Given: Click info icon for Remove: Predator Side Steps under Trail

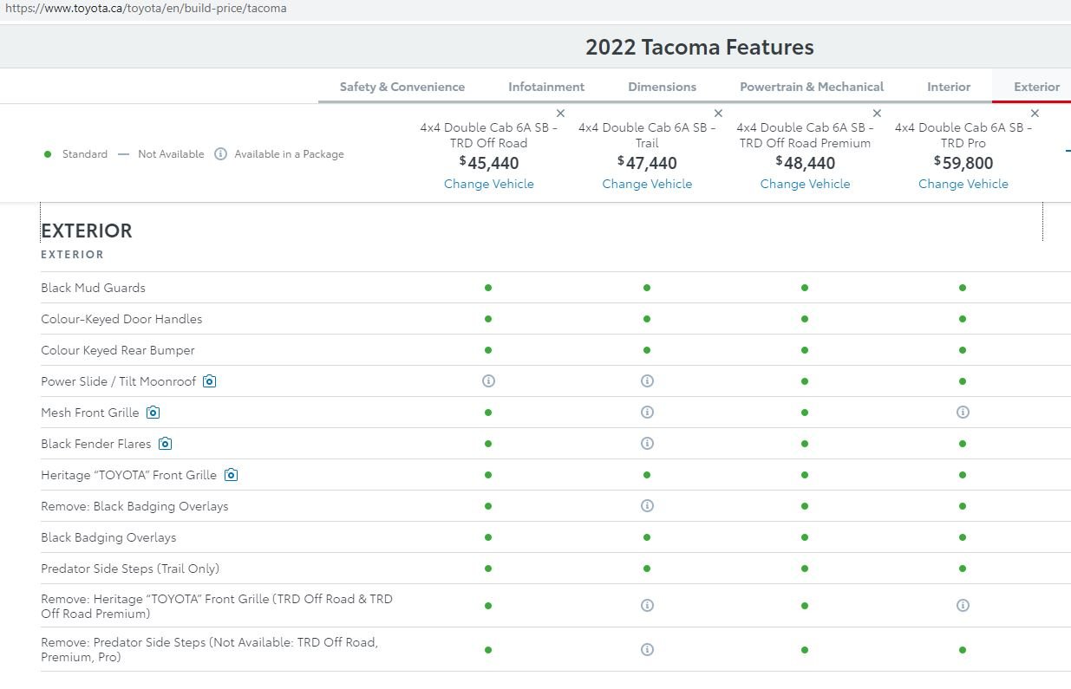Looking at the screenshot, I should pos(647,650).
